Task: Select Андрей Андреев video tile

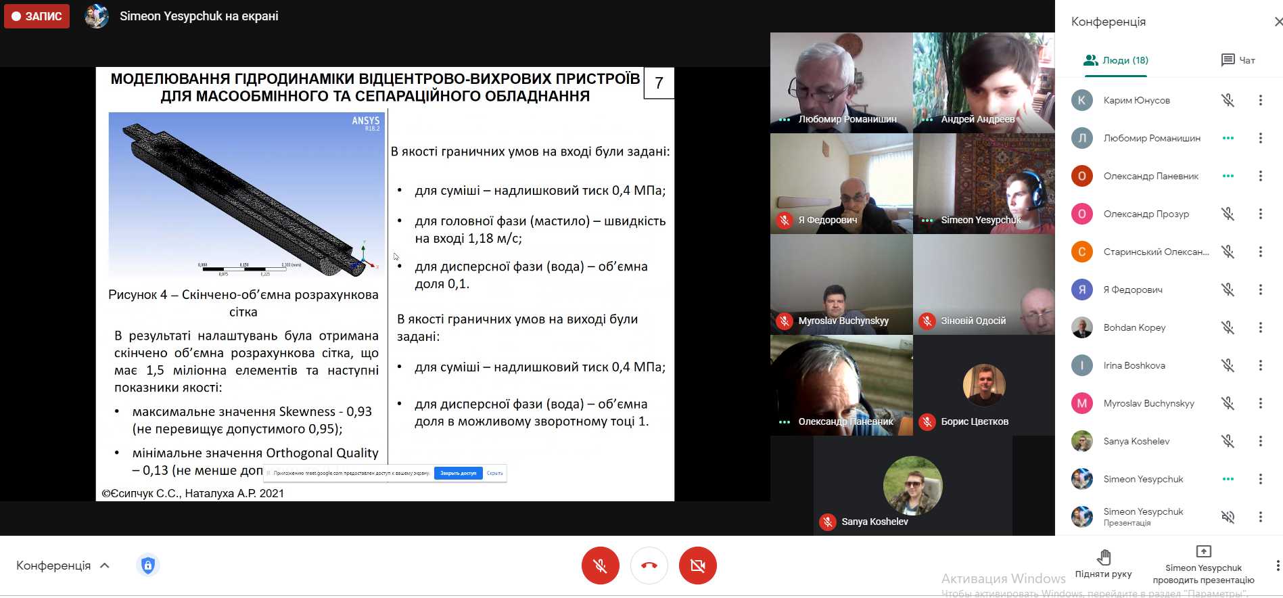Action: [x=983, y=83]
